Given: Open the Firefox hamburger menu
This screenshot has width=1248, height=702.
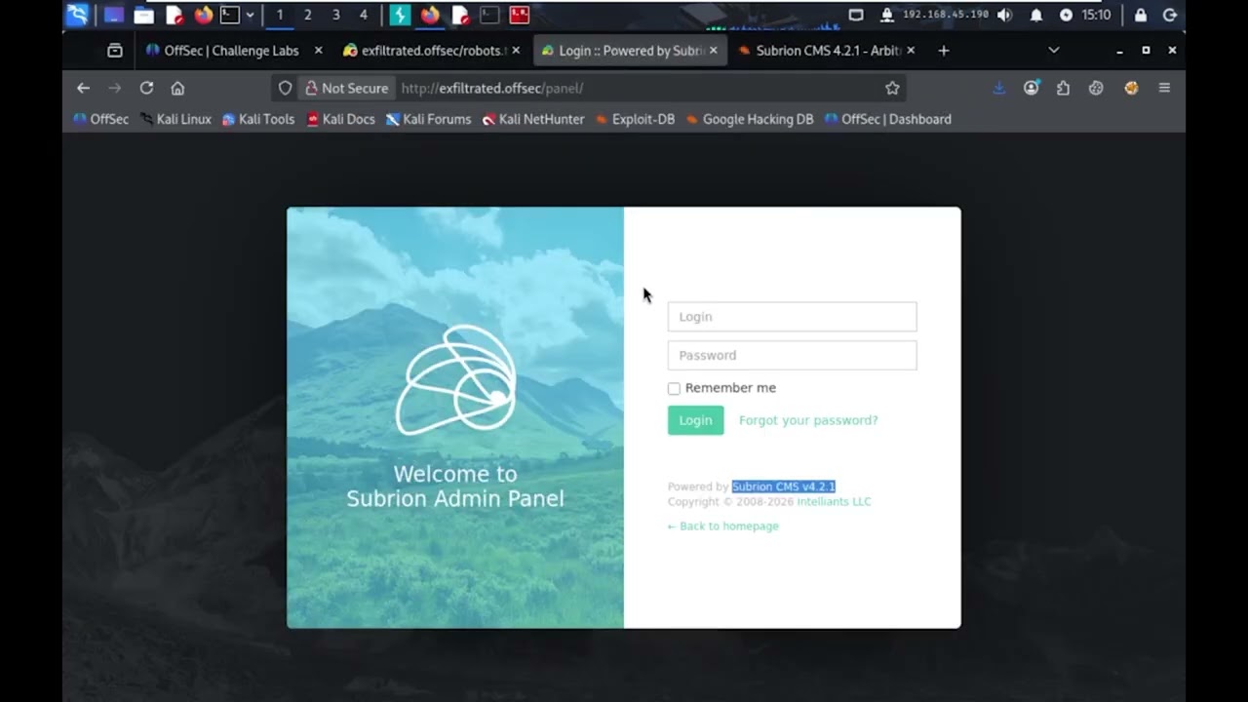Looking at the screenshot, I should pyautogui.click(x=1164, y=88).
